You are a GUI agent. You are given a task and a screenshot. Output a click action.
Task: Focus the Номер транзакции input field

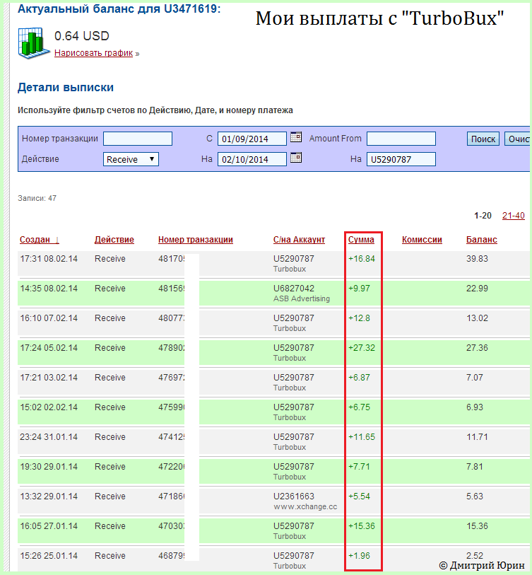[x=138, y=139]
